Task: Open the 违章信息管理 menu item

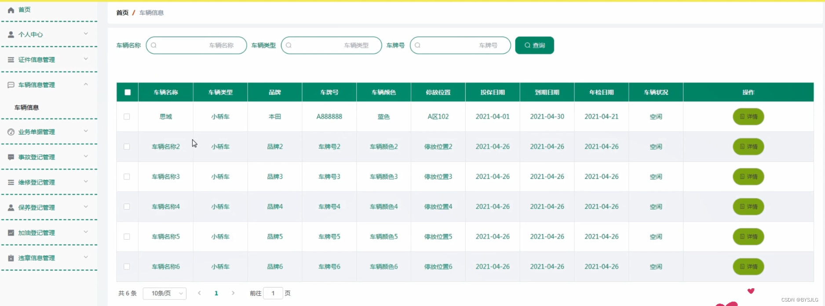Action: point(49,258)
